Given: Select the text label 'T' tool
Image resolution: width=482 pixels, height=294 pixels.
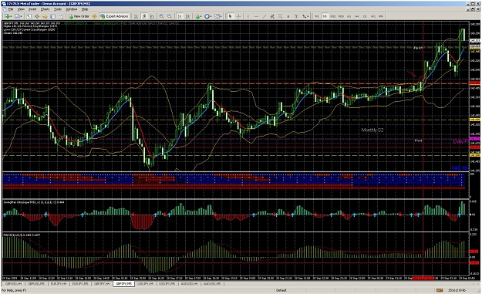Looking at the screenshot, I should pos(296,16).
